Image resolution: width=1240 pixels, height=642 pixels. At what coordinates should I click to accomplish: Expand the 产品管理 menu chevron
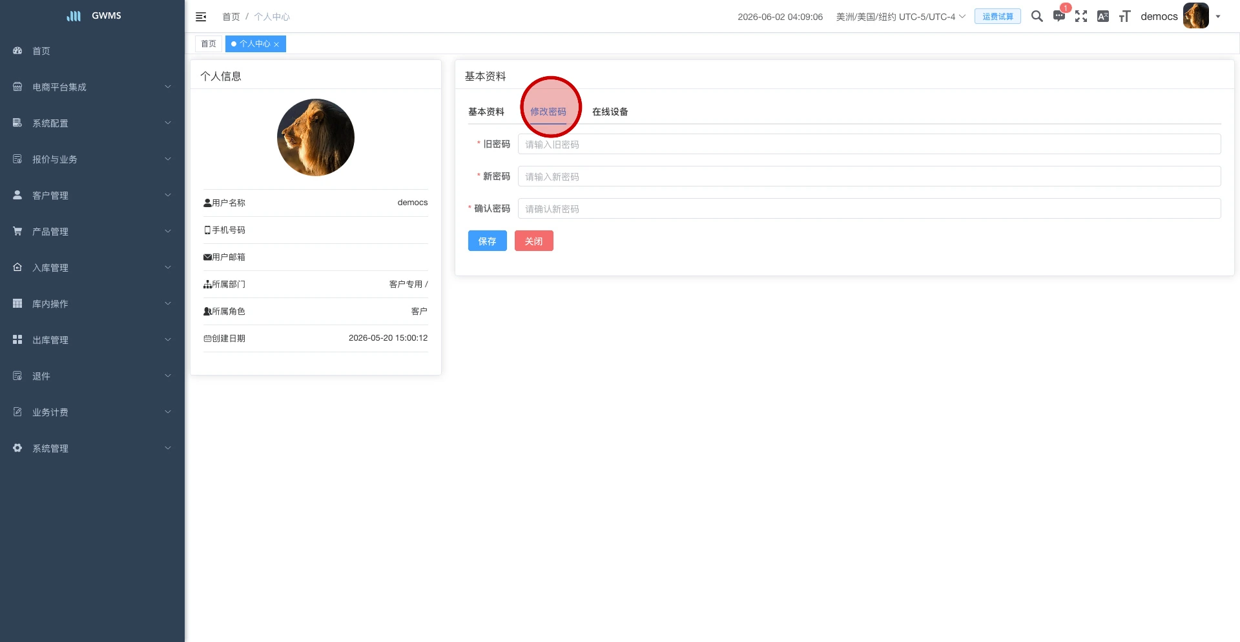[168, 231]
